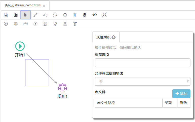Click the 决策流ID input field
The image size is (195, 122).
click(142, 63)
